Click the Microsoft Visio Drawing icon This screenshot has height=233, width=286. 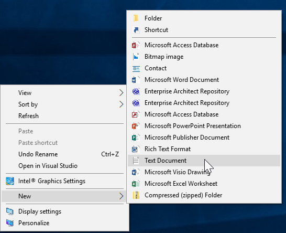point(136,172)
